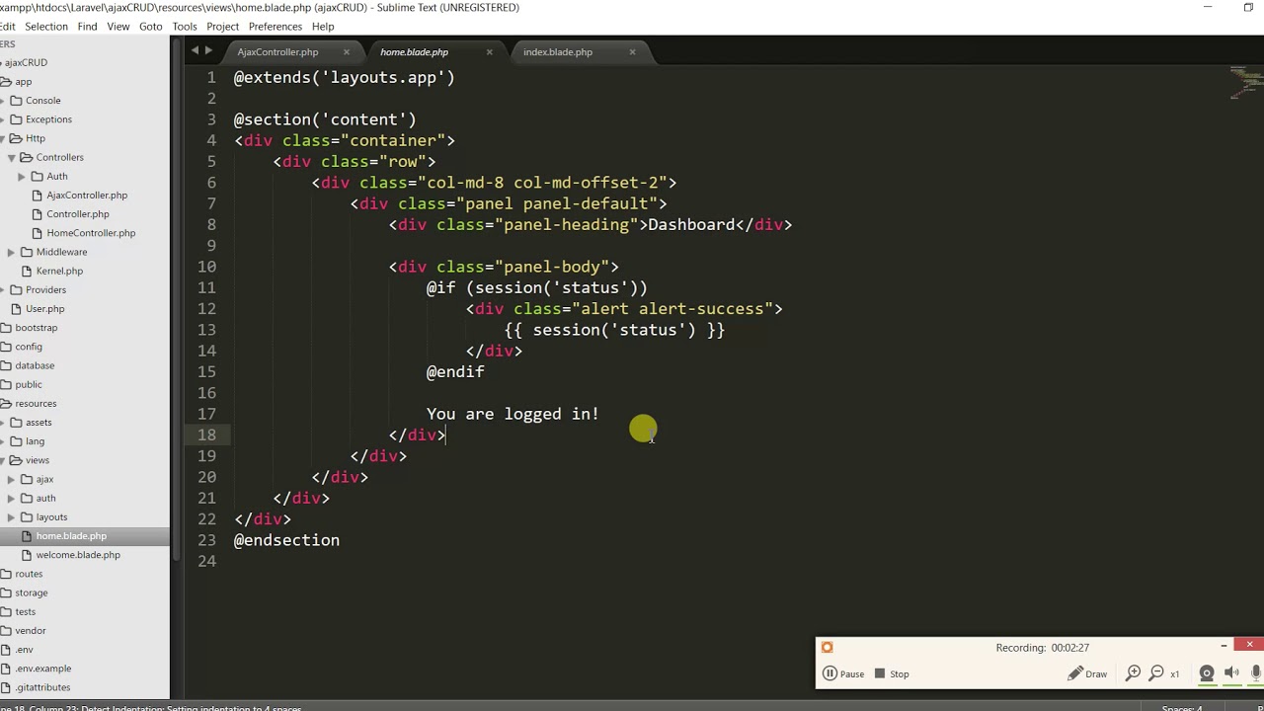
Task: Open Kernel.php from the sidebar
Action: 59,271
